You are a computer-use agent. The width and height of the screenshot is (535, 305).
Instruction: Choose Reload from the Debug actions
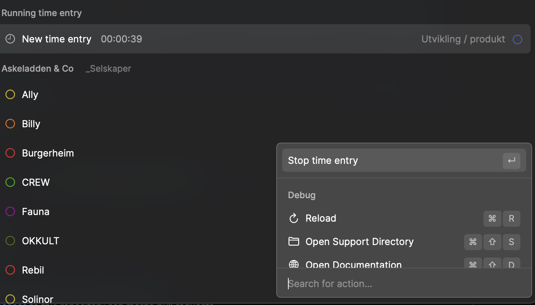click(x=404, y=218)
